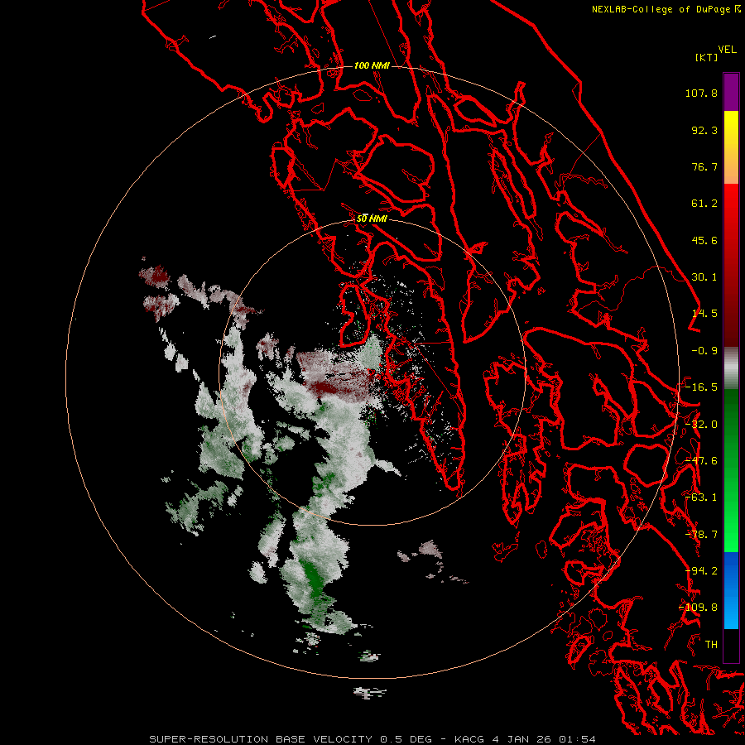Click the KACG 4 JAN 26 01:54 timestamp
745x745 pixels.
click(525, 739)
